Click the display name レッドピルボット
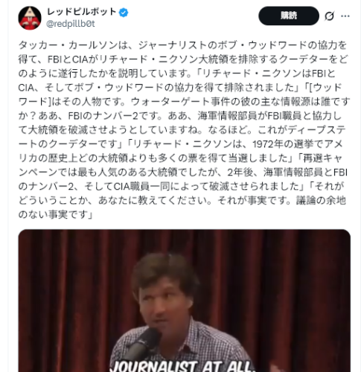361x372 pixels. tap(81, 12)
